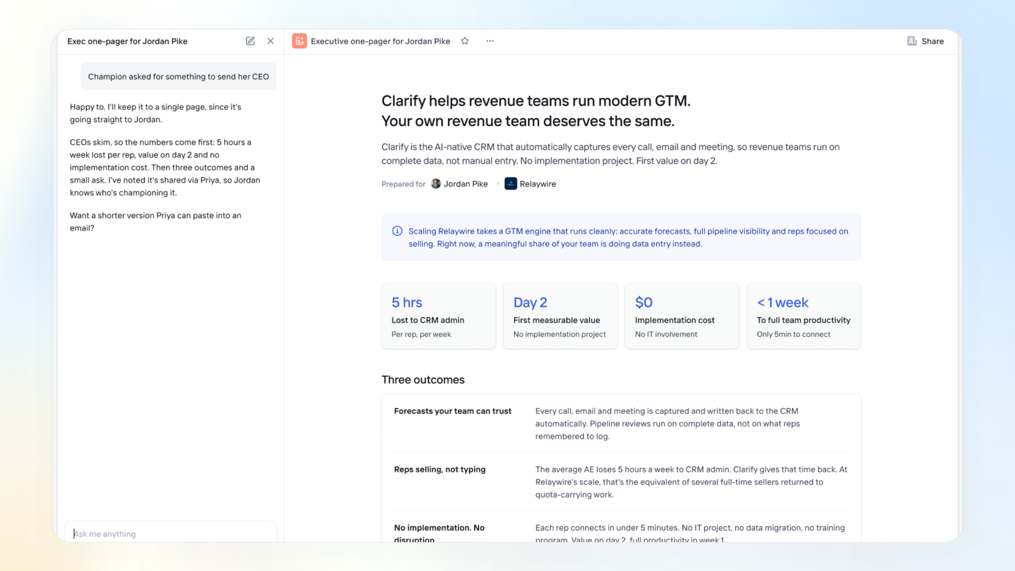This screenshot has height=571, width=1015.
Task: Star the Executive one-pager document
Action: tap(465, 41)
